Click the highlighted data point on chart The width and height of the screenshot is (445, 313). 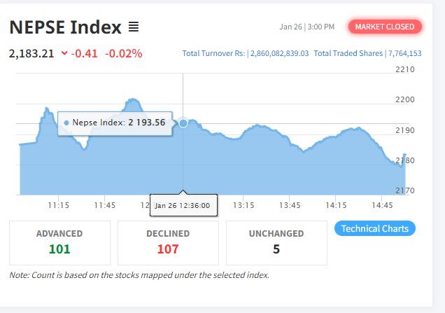click(x=183, y=123)
